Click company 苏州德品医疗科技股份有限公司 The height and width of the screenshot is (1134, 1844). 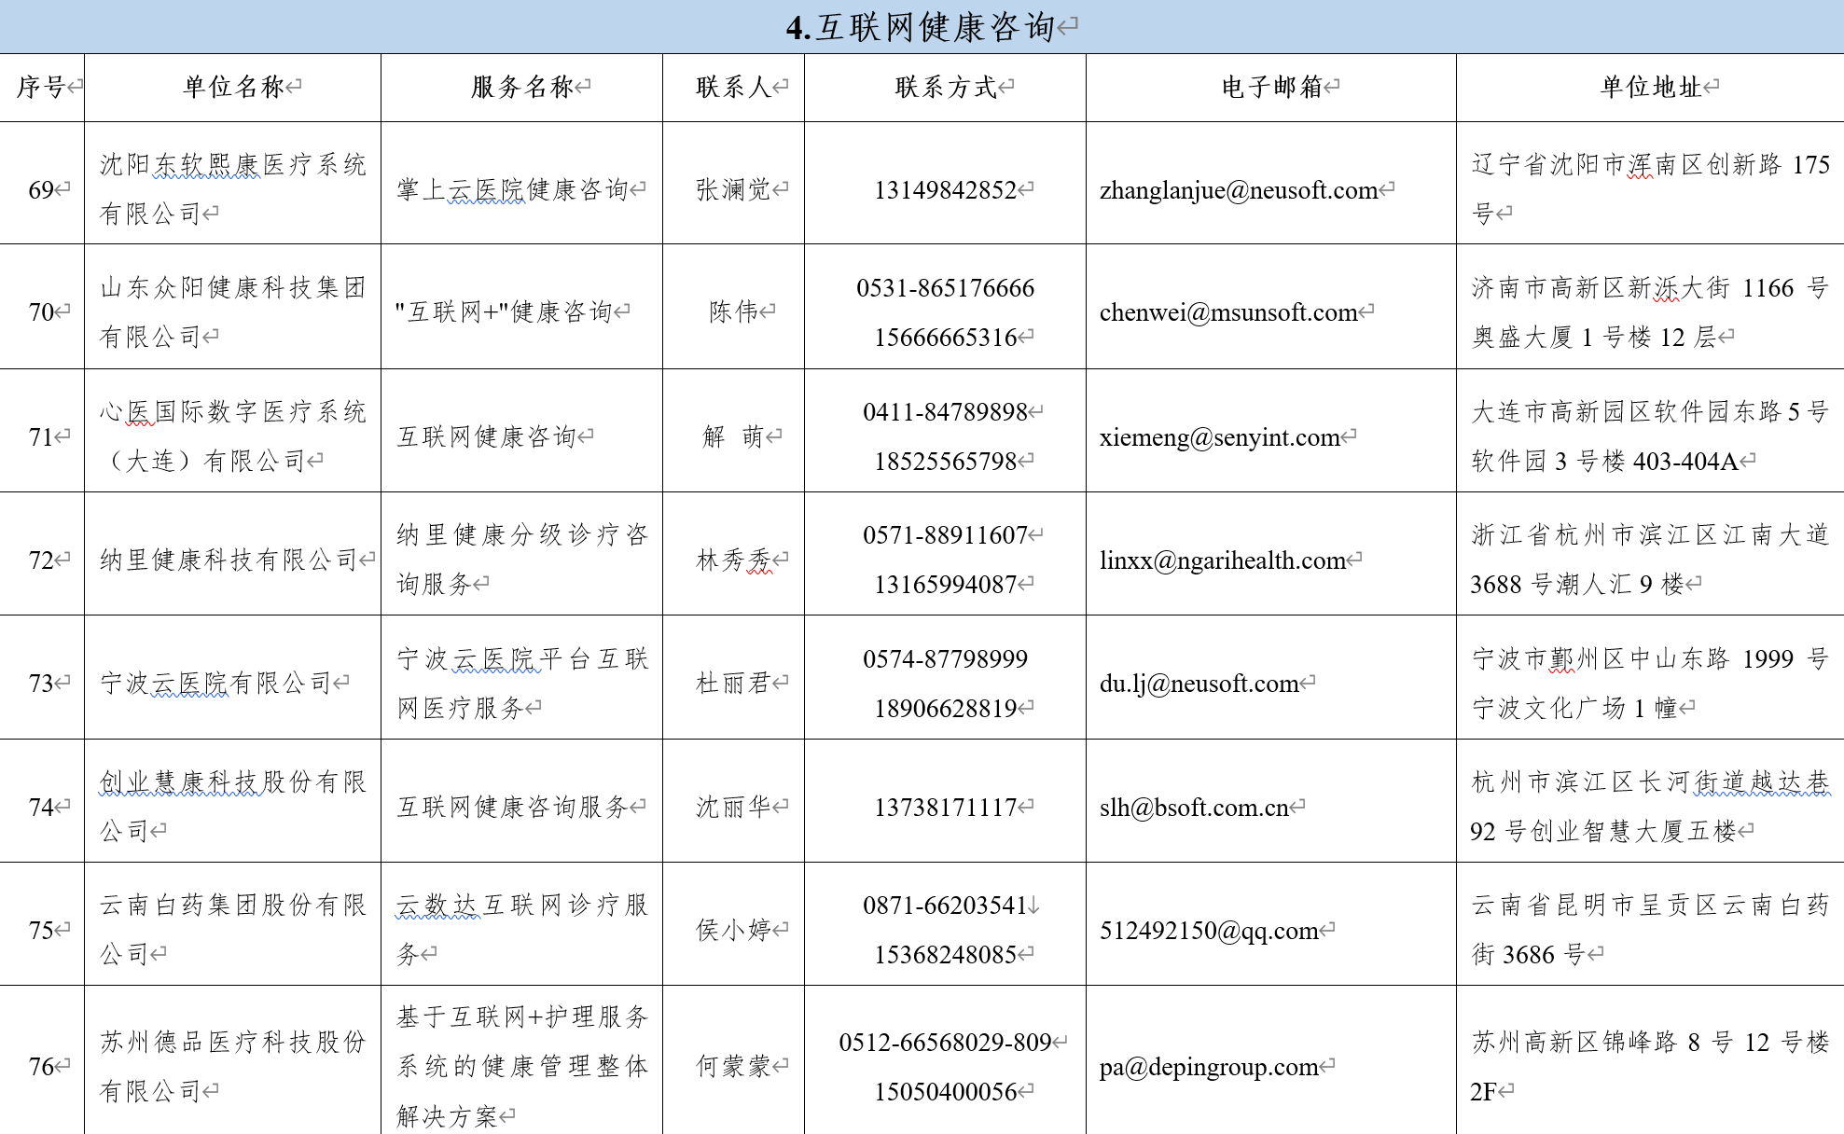(x=233, y=1066)
